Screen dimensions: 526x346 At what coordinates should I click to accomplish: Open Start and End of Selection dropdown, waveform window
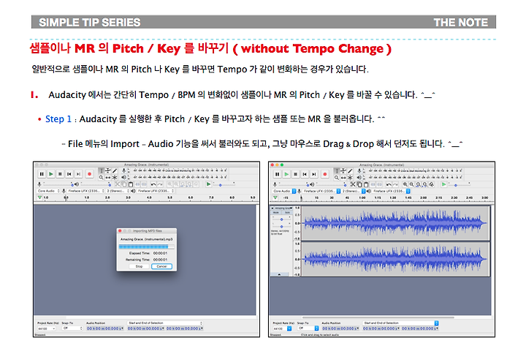pos(400,323)
